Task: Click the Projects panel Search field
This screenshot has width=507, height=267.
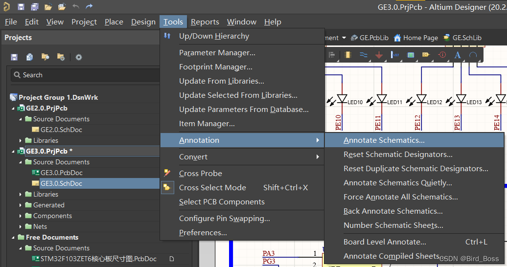Action: tap(85, 75)
